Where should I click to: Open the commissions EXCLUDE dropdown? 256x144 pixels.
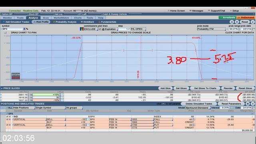click(x=91, y=29)
